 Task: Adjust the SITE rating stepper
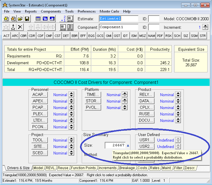(x=71, y=147)
